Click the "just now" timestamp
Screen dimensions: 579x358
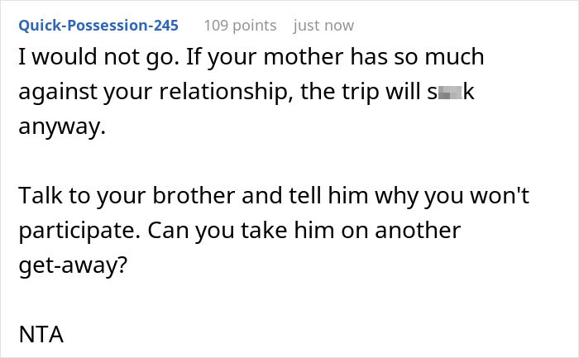pos(323,25)
